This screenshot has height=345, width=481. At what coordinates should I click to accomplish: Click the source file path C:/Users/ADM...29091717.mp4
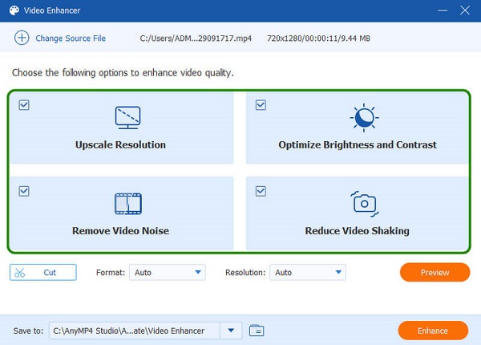point(196,39)
